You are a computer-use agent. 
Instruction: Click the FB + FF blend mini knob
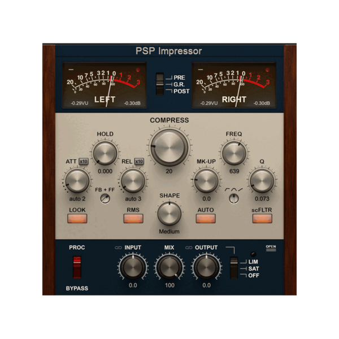105,198
